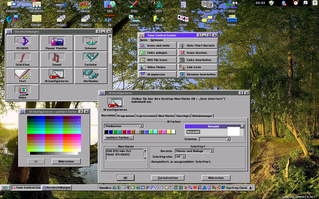Viewport: 319px width, 199px height.
Task: Open UI konfigurieren in Voreinstellungen window
Action: [56, 76]
